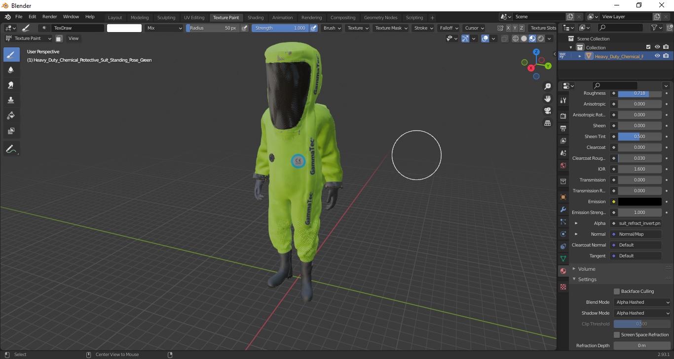Click the TexDraw brush name field
Image resolution: width=674 pixels, height=359 pixels.
[x=78, y=28]
